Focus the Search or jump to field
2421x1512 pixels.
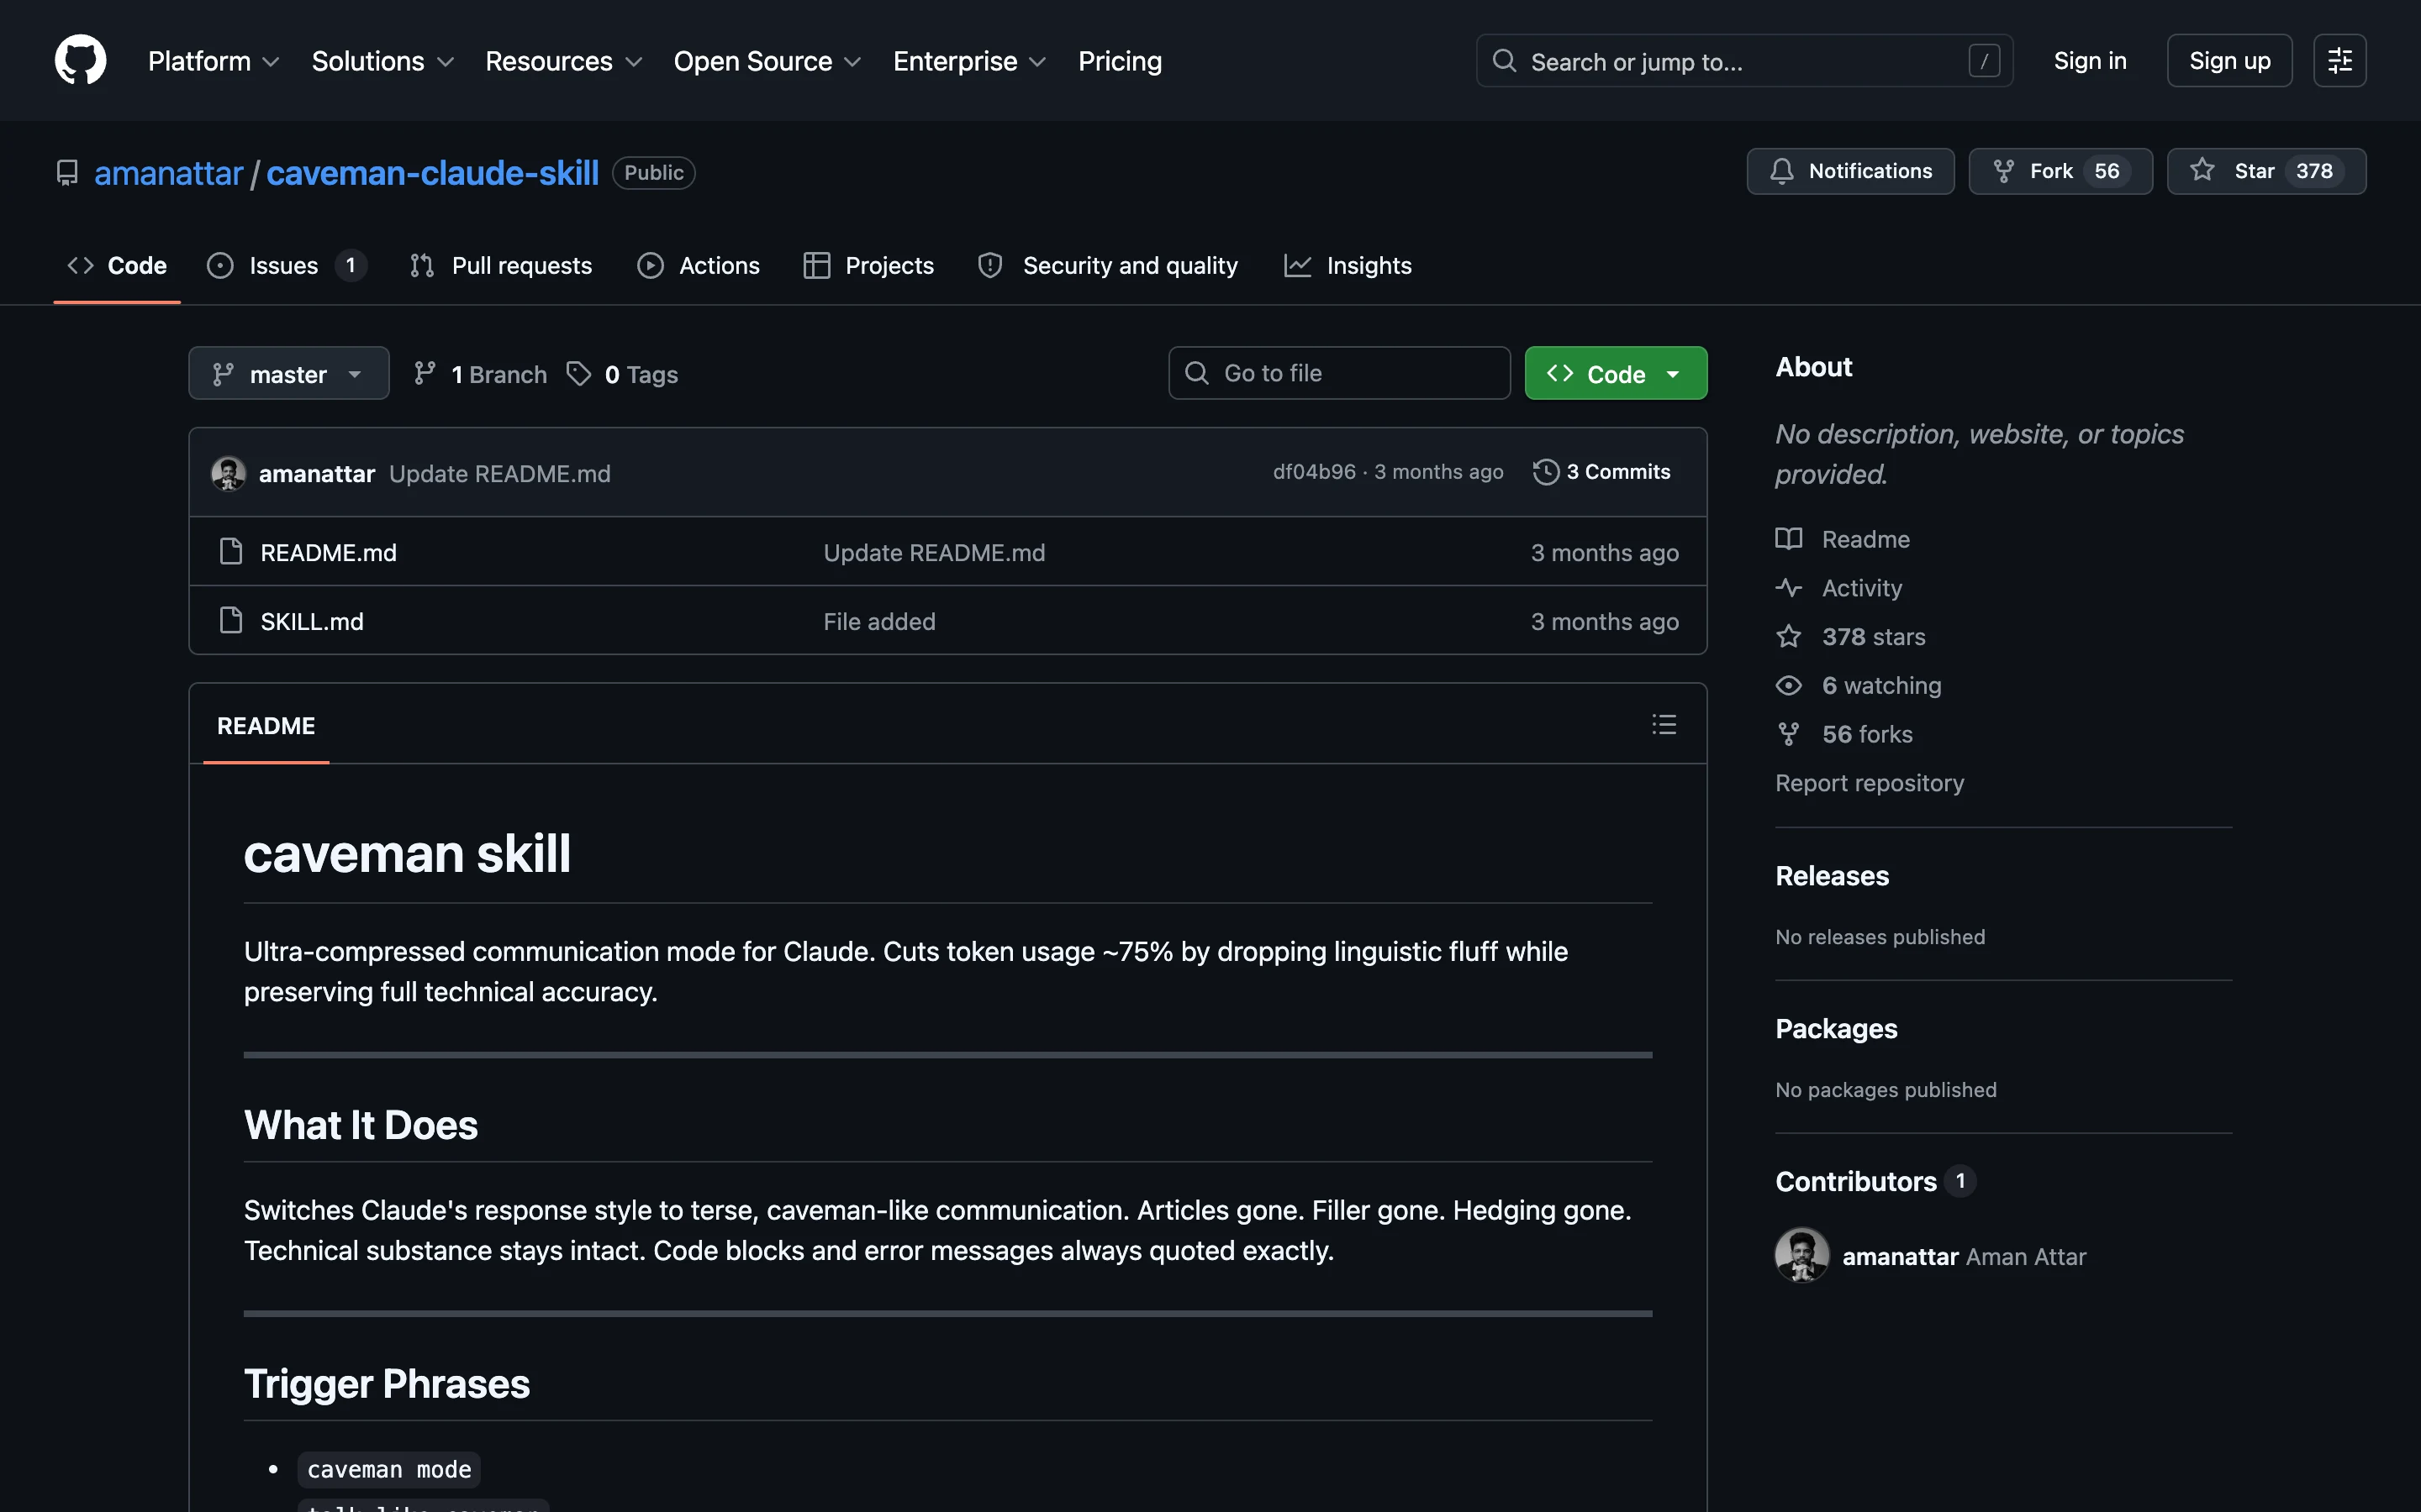tap(1743, 61)
